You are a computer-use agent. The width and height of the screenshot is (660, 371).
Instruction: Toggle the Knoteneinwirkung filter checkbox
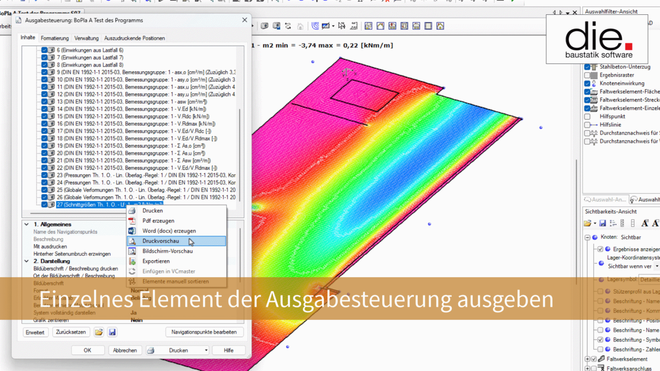587,83
